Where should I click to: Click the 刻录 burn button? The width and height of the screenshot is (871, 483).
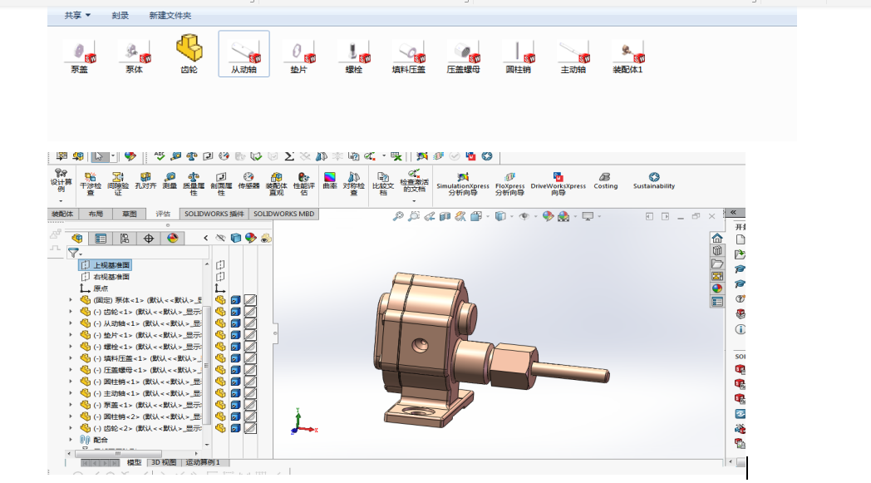point(120,16)
